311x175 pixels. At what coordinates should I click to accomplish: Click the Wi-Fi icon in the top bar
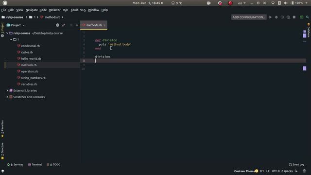273,3
